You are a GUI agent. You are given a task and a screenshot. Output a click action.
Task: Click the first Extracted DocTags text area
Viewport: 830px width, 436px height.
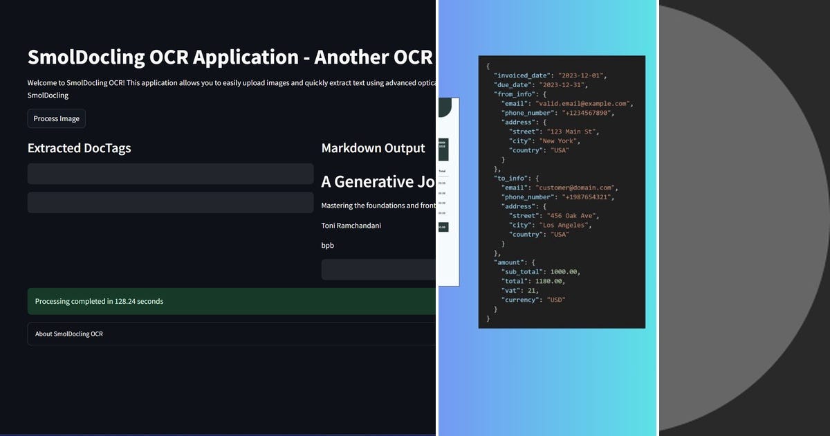tap(169, 174)
